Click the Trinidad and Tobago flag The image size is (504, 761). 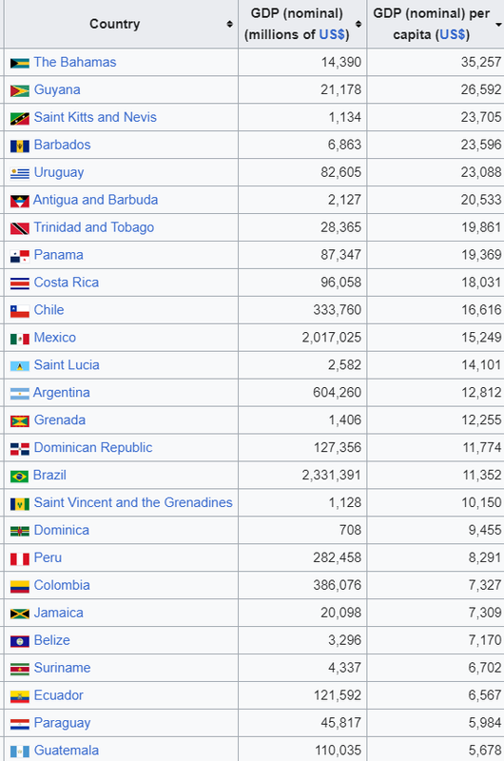coord(19,228)
